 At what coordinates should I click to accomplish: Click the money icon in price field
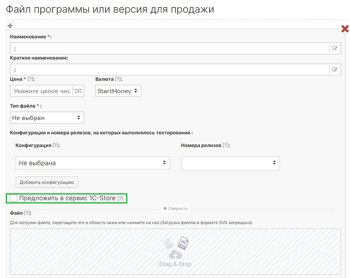click(x=78, y=91)
